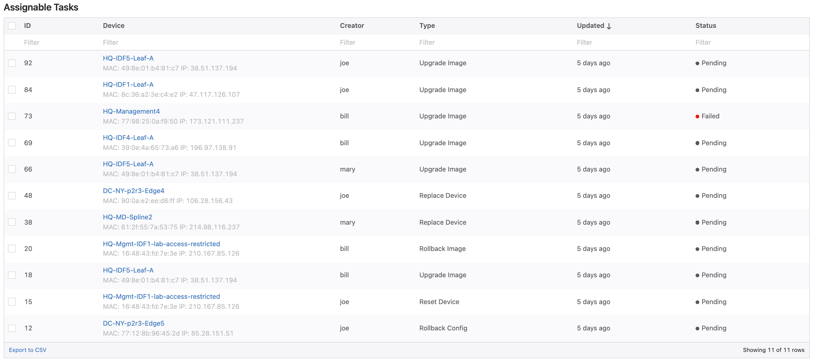The height and width of the screenshot is (363, 813).
Task: Open the DC-NY-p2r3-Edge4 device link
Action: [x=133, y=191]
